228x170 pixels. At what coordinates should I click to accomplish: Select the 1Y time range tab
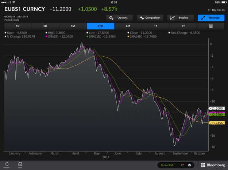(155, 26)
